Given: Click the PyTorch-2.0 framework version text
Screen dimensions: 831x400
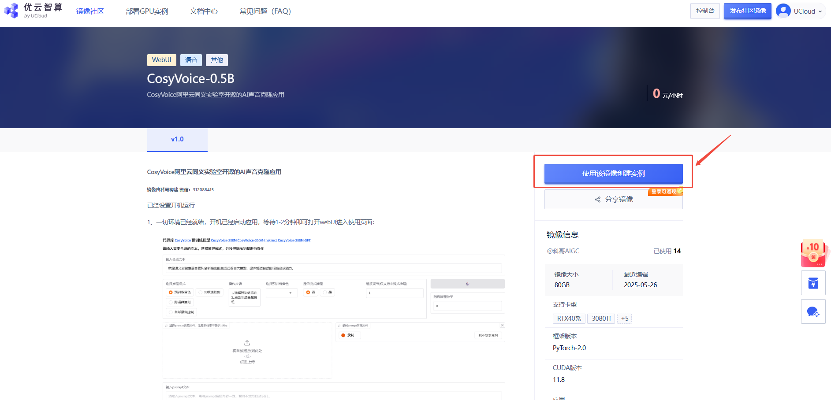Looking at the screenshot, I should [569, 348].
